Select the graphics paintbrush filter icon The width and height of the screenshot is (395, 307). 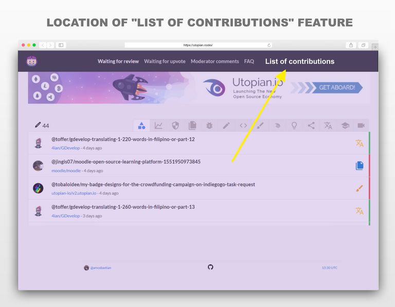(260, 125)
